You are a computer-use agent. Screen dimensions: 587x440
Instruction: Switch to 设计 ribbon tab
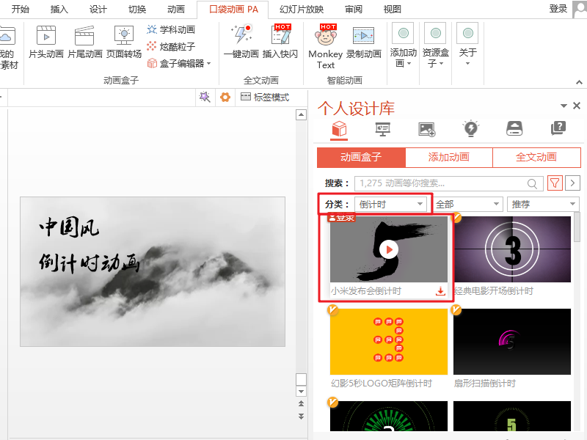[98, 9]
